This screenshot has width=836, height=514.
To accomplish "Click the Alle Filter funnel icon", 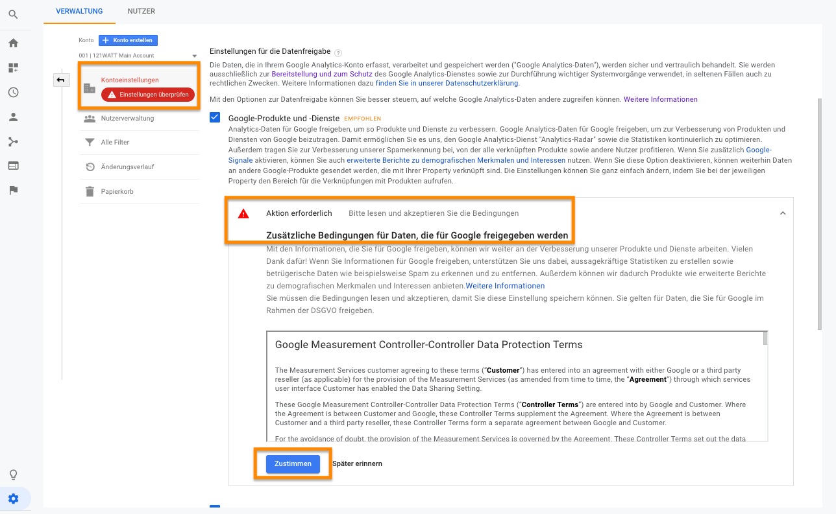I will [90, 143].
